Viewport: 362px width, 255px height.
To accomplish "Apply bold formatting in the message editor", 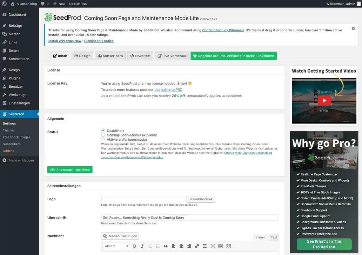I will (x=134, y=246).
